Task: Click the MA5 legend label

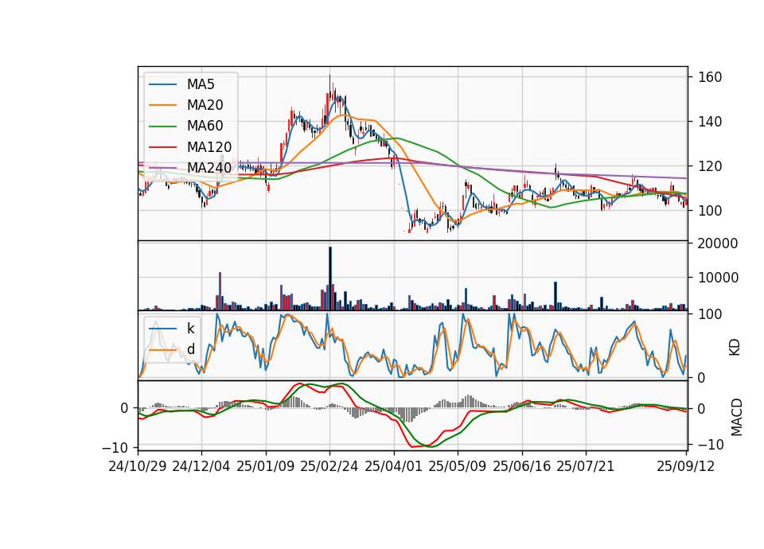Action: click(201, 84)
